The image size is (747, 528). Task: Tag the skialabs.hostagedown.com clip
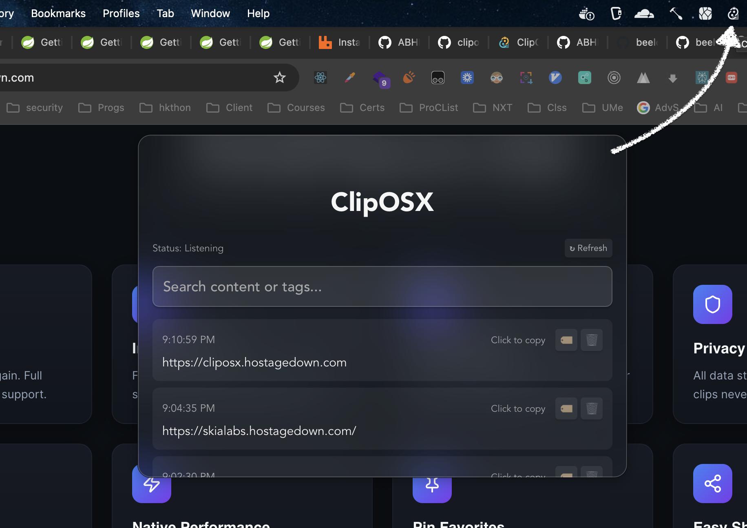point(566,408)
